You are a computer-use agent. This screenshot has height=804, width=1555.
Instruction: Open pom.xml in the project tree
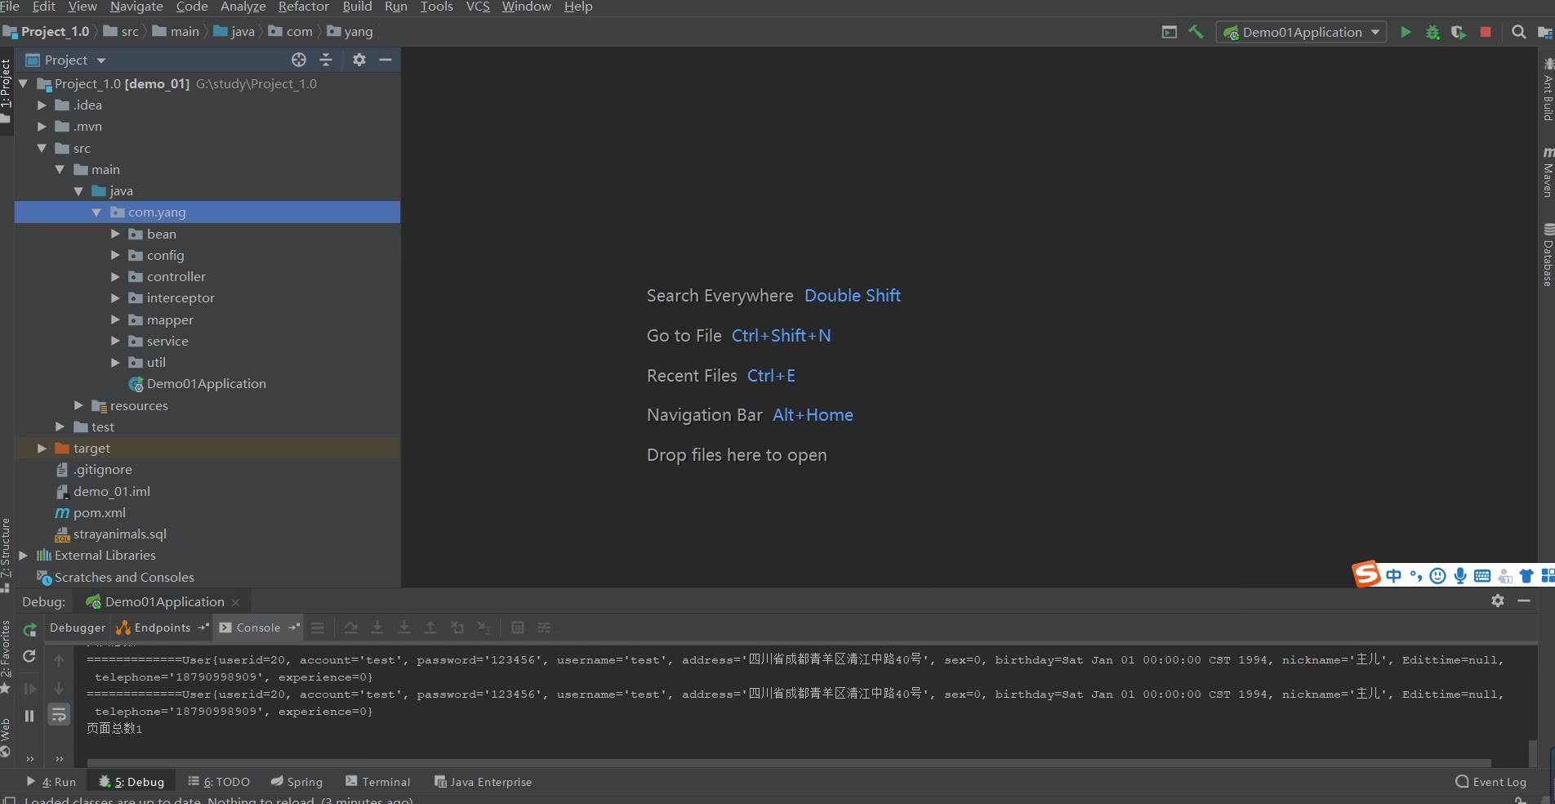point(99,513)
